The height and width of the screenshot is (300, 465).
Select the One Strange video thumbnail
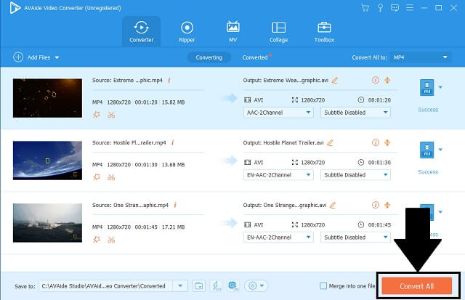pos(47,222)
